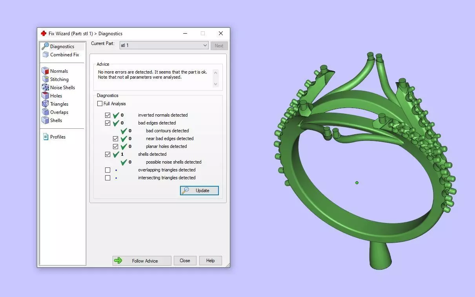Open the Overlaps page

point(59,112)
